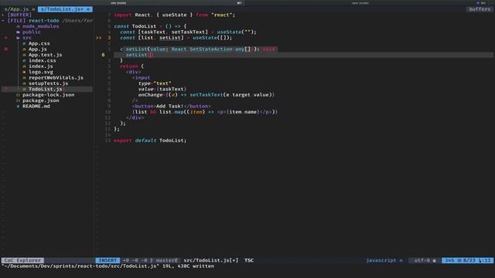The height and width of the screenshot is (278, 495).
Task: Click the value={taskText} attribute line
Action: [162, 89]
